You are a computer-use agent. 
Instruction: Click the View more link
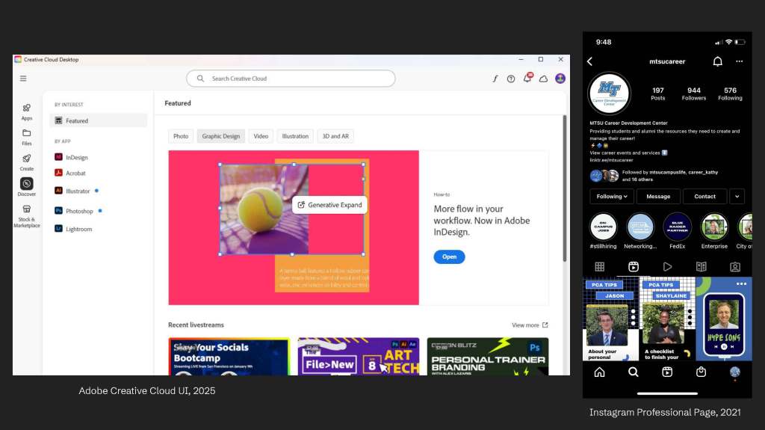pos(529,325)
